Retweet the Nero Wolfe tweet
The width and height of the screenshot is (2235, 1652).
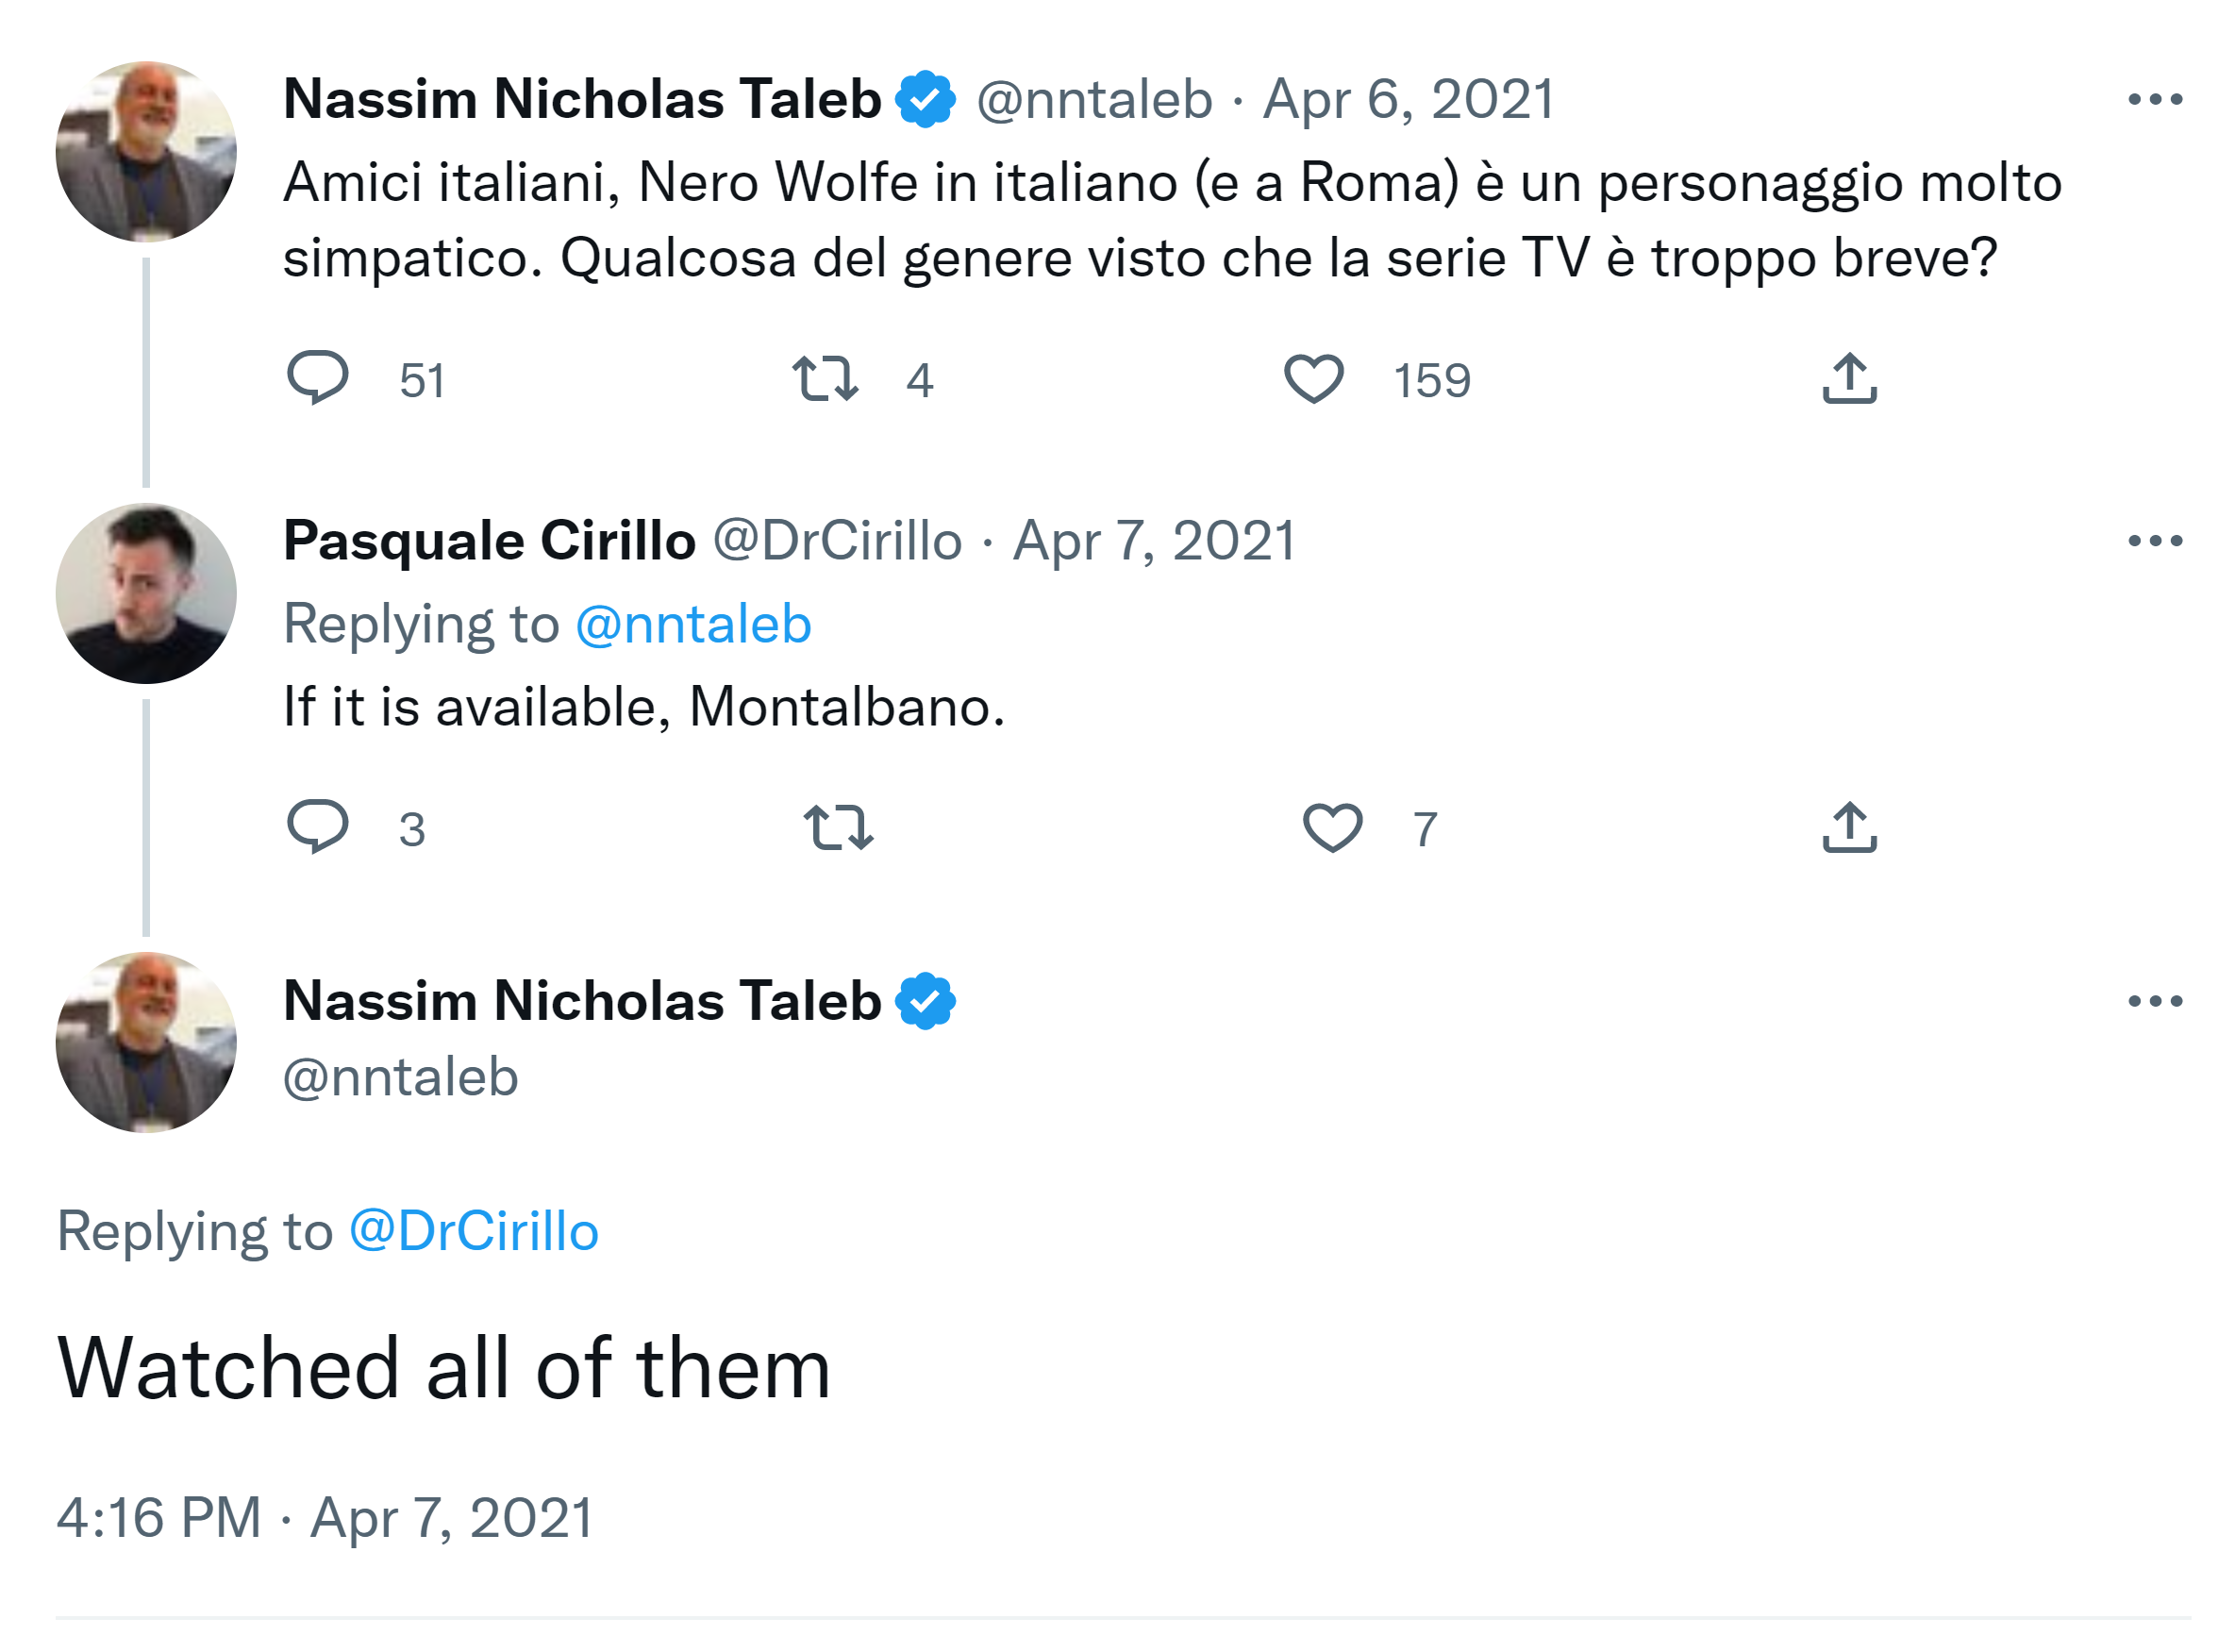[x=825, y=379]
